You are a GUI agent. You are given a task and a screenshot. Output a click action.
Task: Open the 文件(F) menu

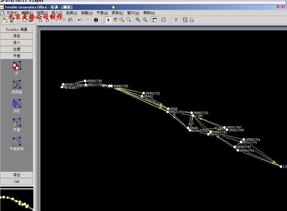pos(12,13)
